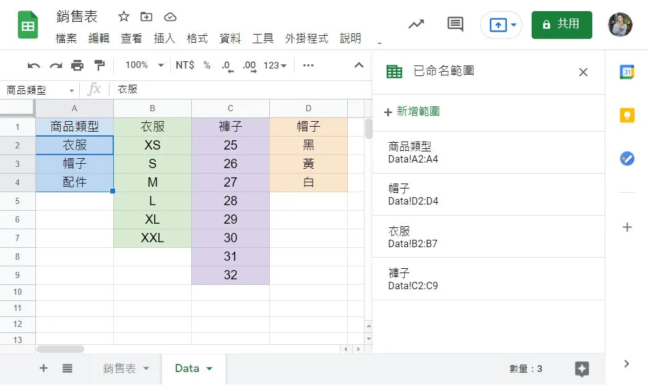Click the green 共用 share button
This screenshot has height=385, width=648.
click(x=561, y=25)
